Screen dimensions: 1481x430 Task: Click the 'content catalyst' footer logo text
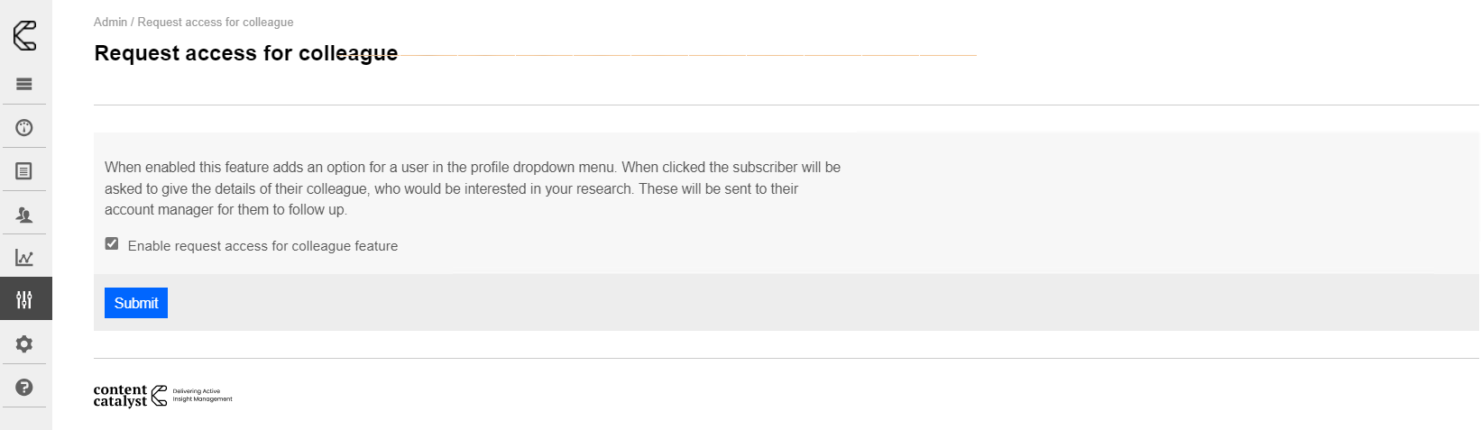tap(120, 396)
